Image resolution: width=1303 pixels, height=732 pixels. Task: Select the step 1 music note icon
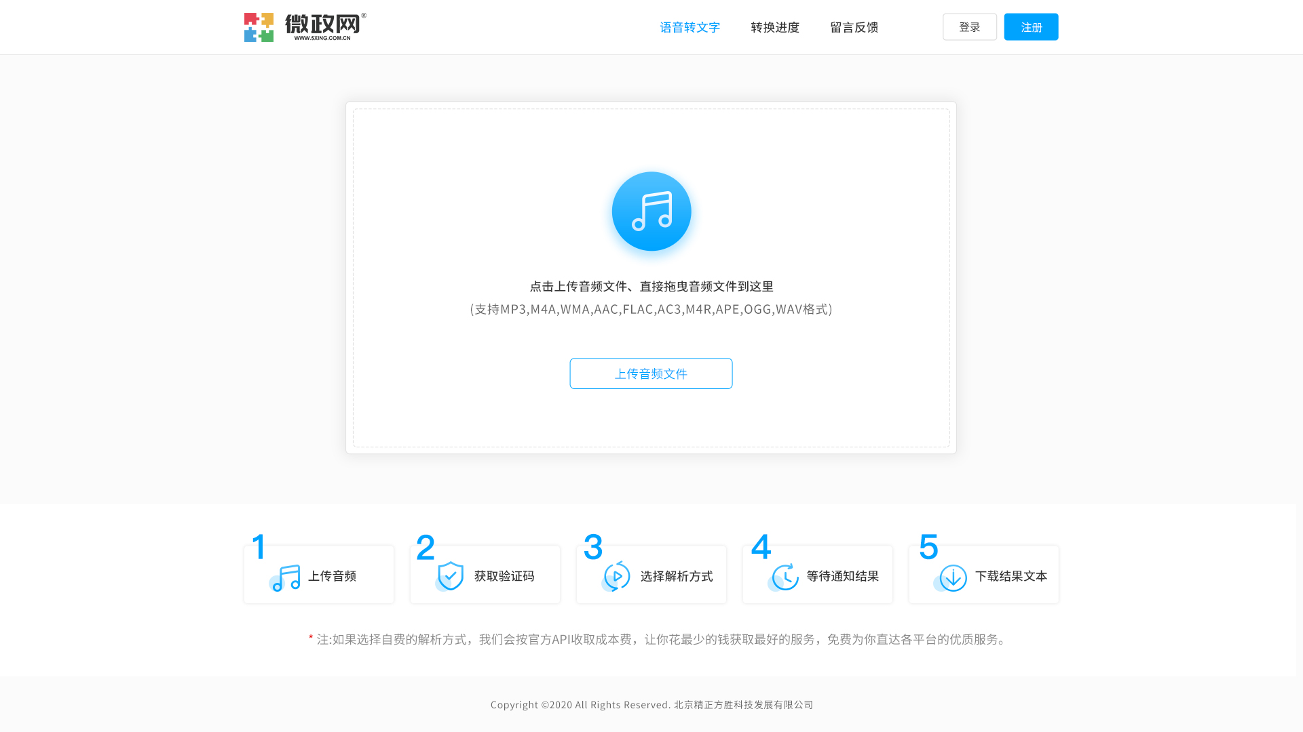click(285, 577)
